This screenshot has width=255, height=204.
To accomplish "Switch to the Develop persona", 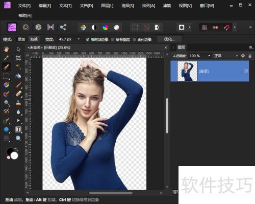I will (x=38, y=27).
